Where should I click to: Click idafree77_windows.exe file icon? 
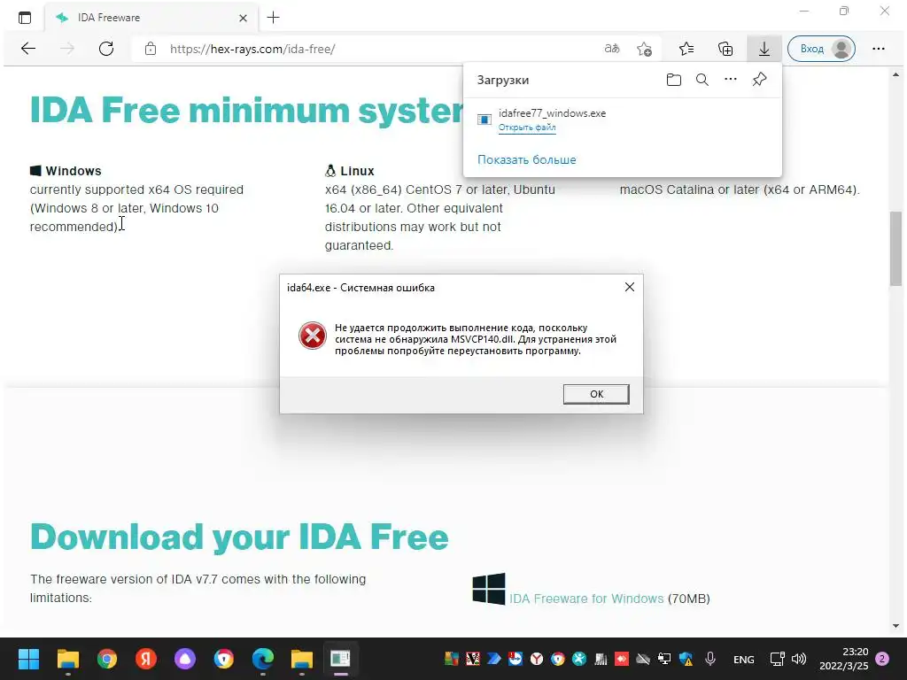coord(484,120)
